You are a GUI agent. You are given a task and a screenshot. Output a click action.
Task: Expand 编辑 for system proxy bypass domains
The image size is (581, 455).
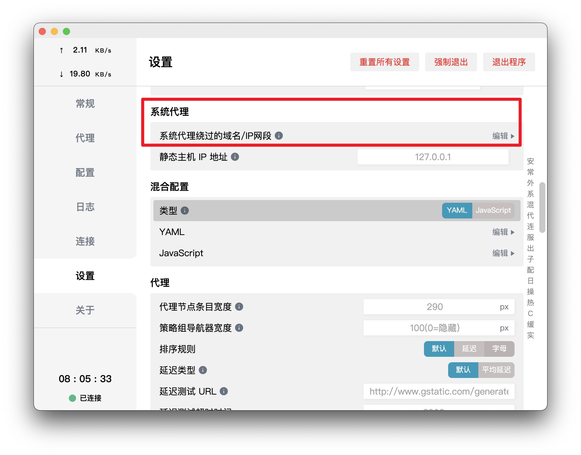pyautogui.click(x=503, y=136)
